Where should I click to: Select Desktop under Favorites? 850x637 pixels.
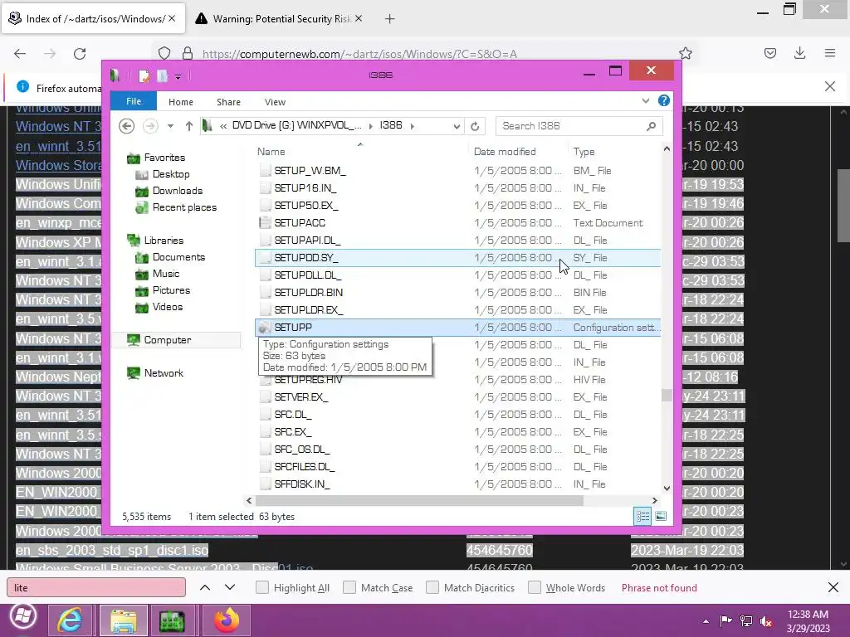tap(171, 174)
